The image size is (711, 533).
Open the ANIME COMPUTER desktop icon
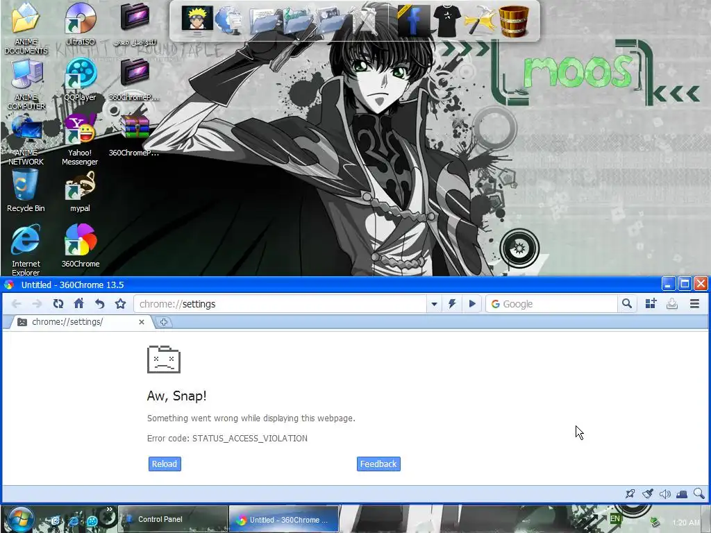coord(26,84)
